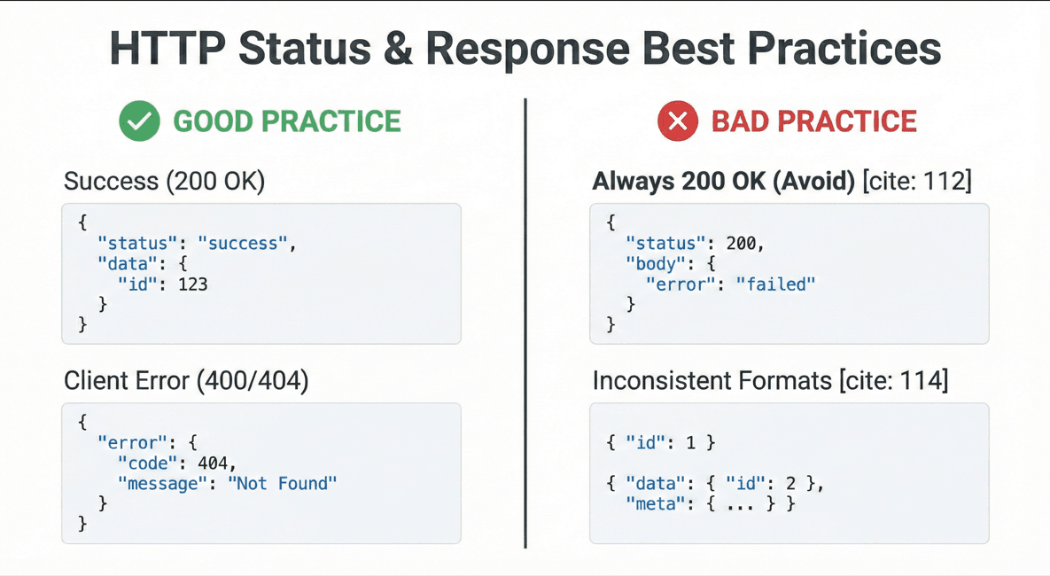Click the "code": 404 line
The image size is (1050, 576).
177,463
